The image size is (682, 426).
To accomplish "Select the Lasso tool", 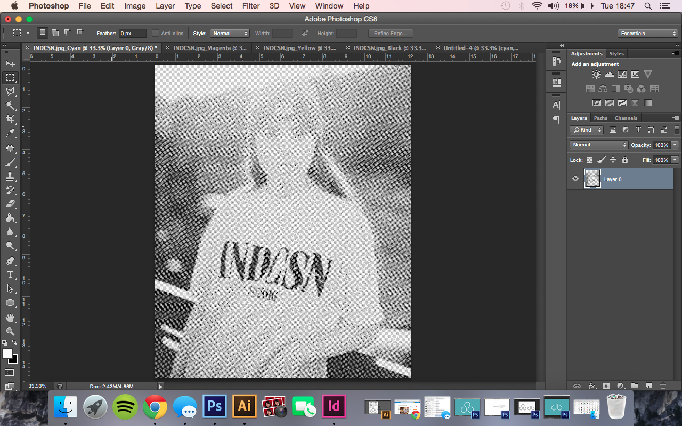I will pyautogui.click(x=10, y=92).
